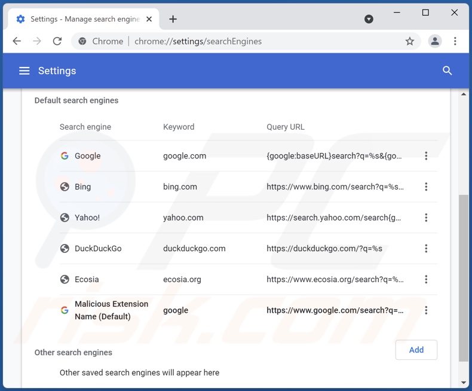This screenshot has width=472, height=391.
Task: Open more actions for Ecosia
Action: click(x=426, y=279)
